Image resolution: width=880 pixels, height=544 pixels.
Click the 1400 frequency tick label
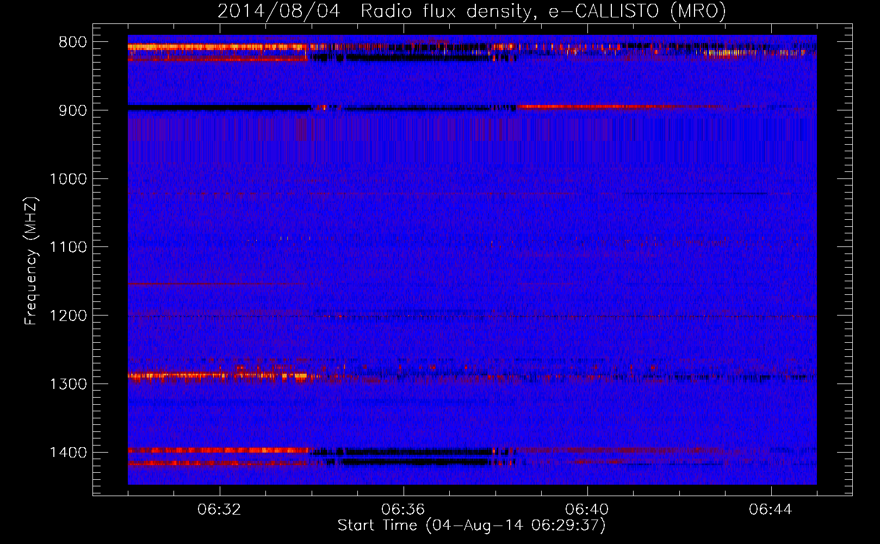coord(68,453)
